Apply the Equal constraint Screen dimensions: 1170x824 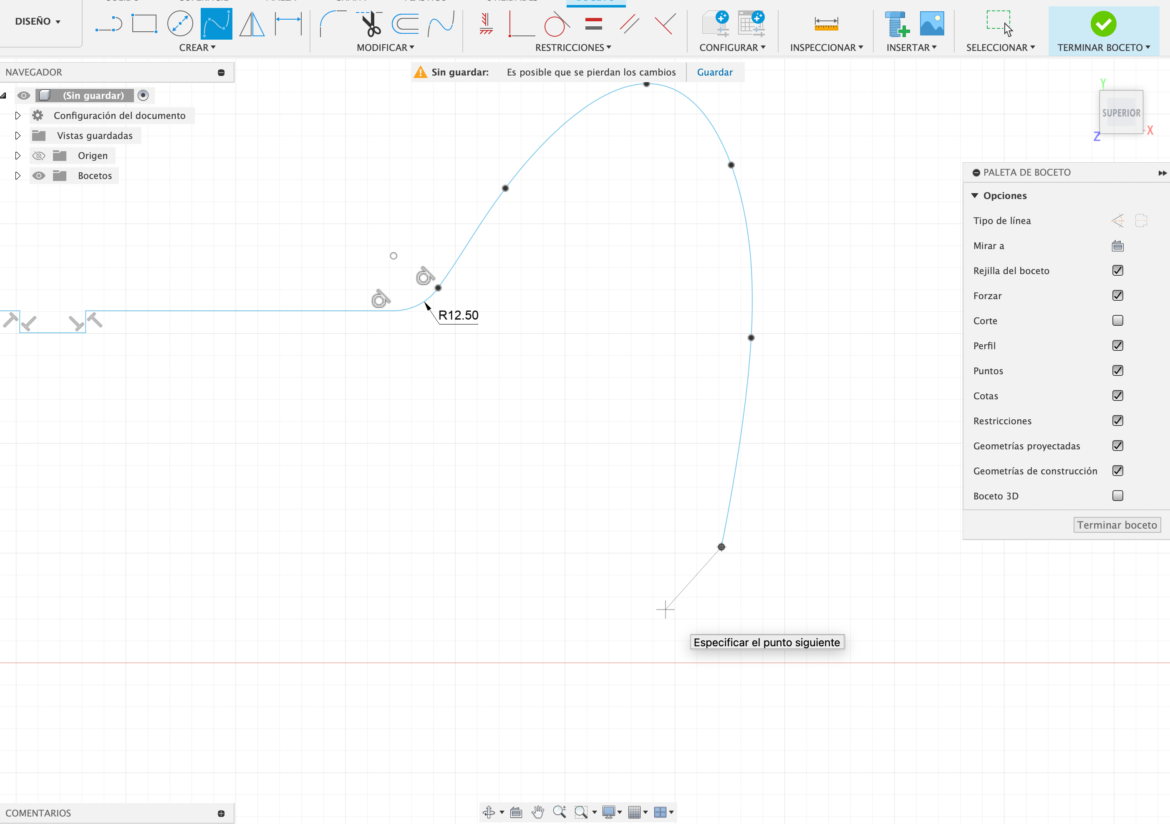594,23
